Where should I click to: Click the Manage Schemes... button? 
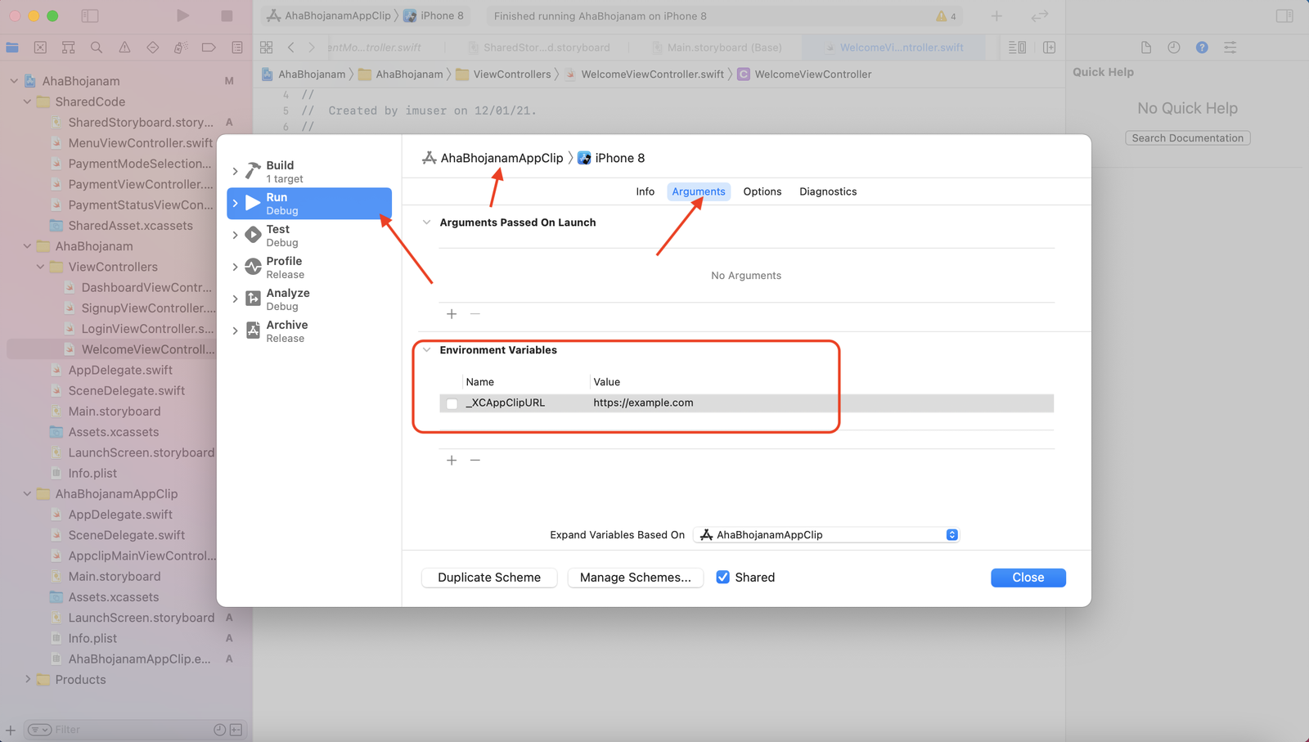coord(636,578)
